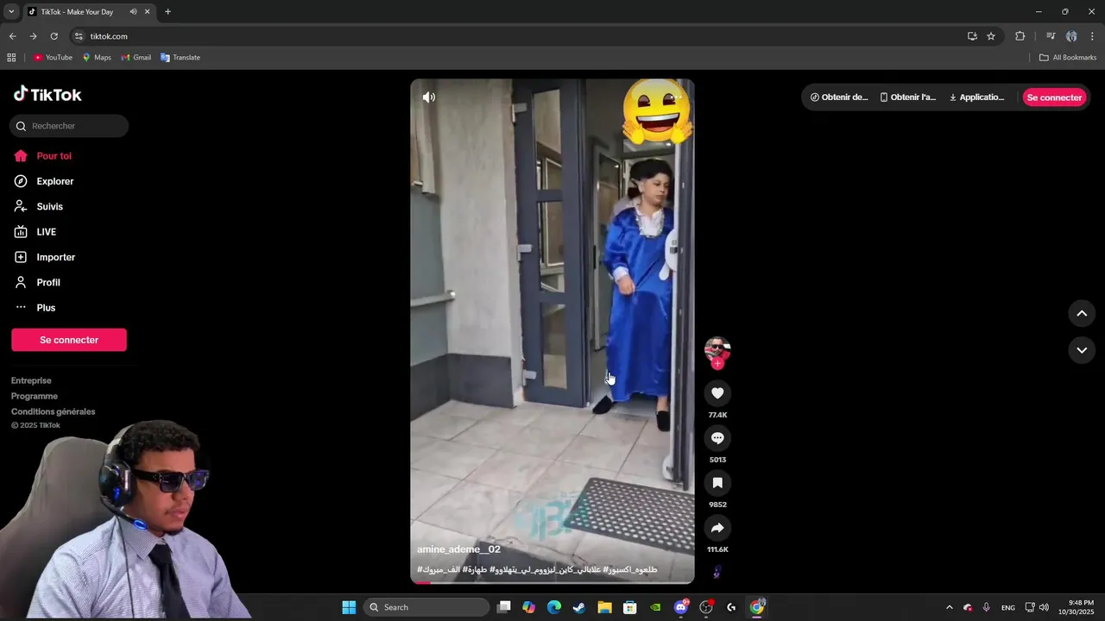Go forward with browser forward arrow
The height and width of the screenshot is (621, 1105).
[33, 36]
